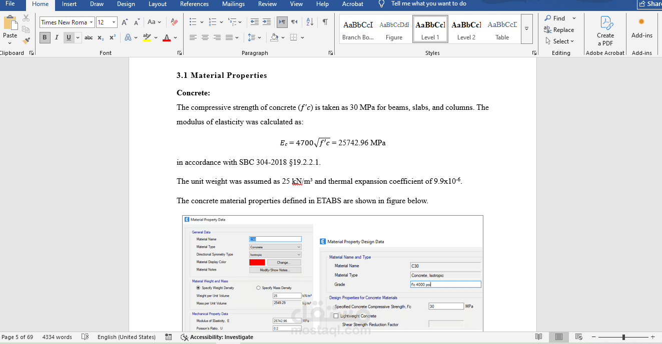Switch to Web Layout view
This screenshot has width=662, height=344.
[579, 337]
